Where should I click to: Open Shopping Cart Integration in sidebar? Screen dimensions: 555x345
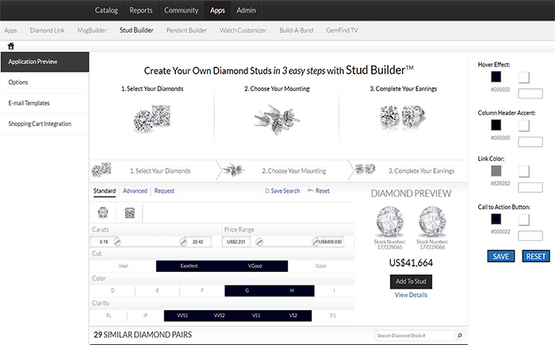point(45,124)
